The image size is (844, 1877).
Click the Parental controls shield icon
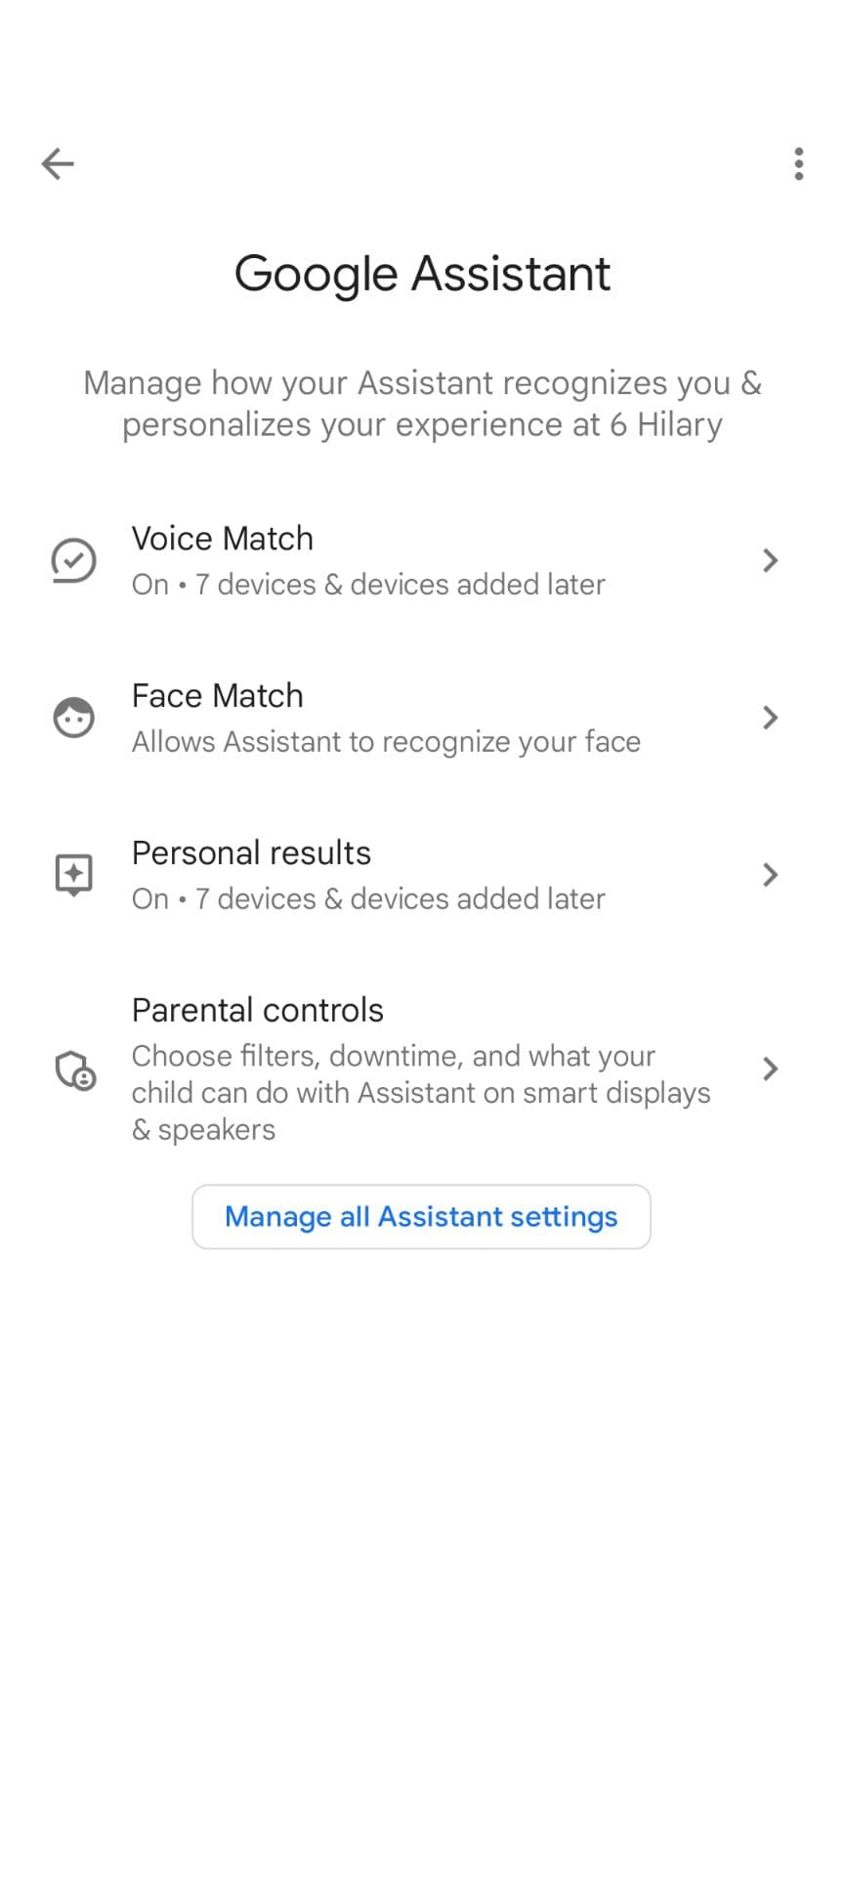(75, 1069)
